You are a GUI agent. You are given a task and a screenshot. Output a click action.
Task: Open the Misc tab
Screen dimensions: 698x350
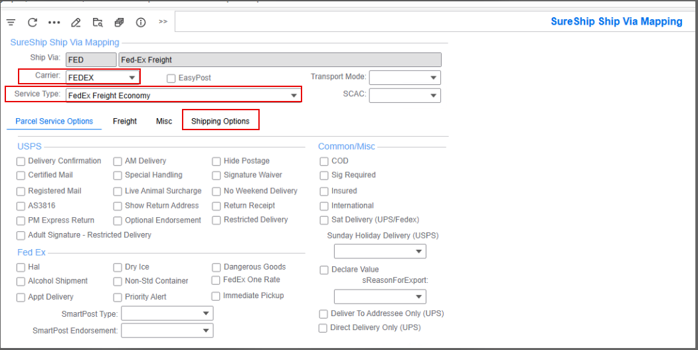[164, 121]
